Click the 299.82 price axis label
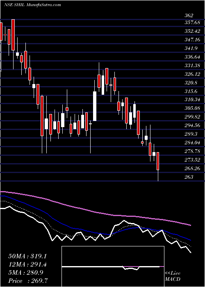205x287 pixels. (192, 117)
